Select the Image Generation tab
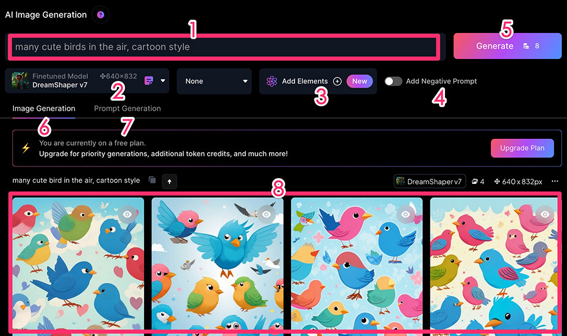 [44, 108]
